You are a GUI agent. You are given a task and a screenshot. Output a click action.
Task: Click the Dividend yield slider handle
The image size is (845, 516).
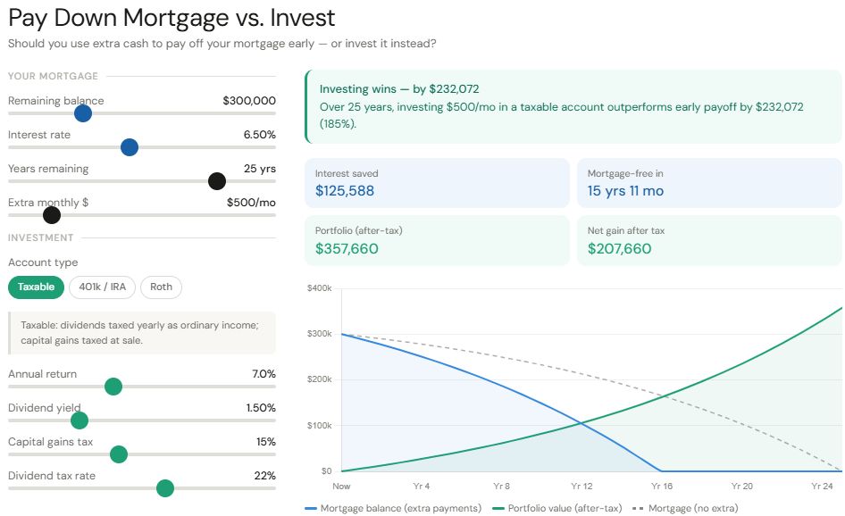pyautogui.click(x=79, y=420)
